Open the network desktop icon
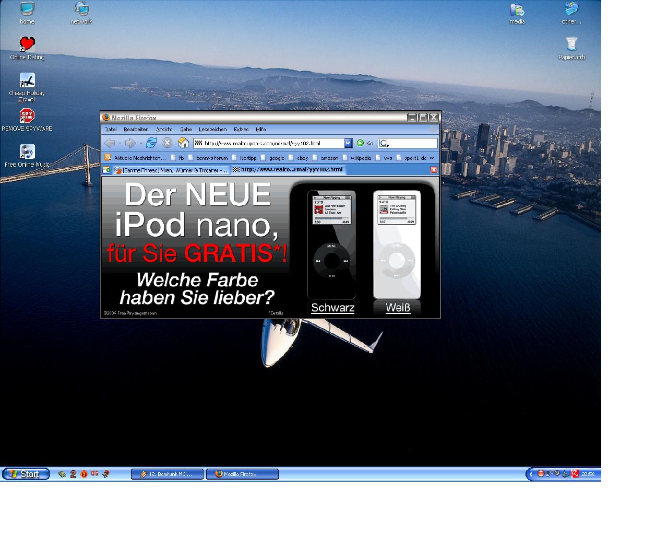 81,13
